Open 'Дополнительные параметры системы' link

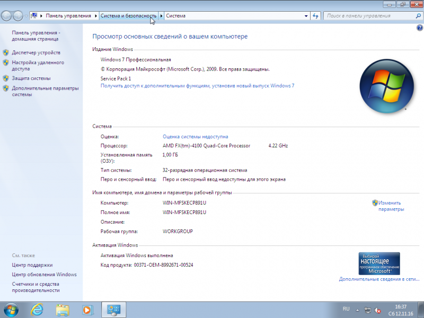coord(45,91)
